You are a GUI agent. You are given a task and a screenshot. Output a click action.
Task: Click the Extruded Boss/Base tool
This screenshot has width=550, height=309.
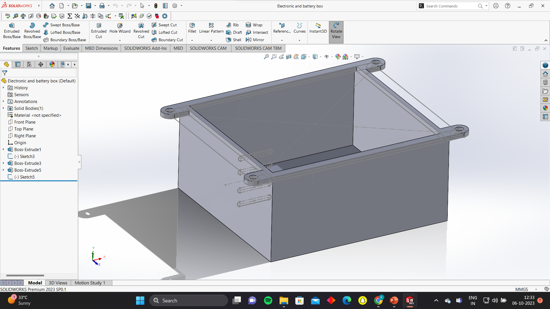(x=12, y=31)
